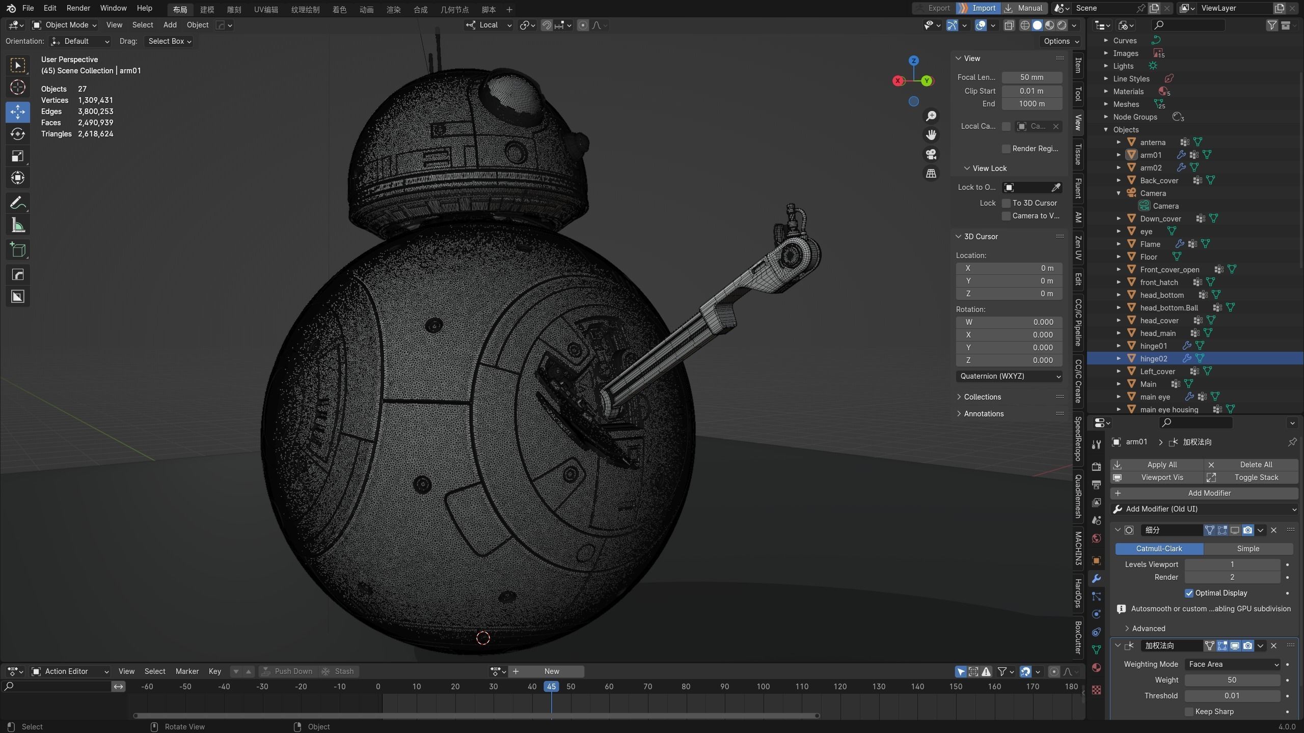The height and width of the screenshot is (733, 1304).
Task: Open the Object Mode dropdown
Action: tap(64, 25)
